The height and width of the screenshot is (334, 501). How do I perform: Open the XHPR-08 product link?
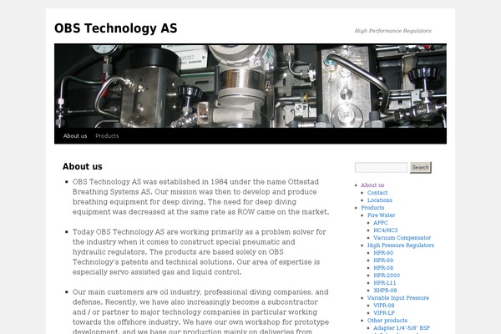(385, 291)
